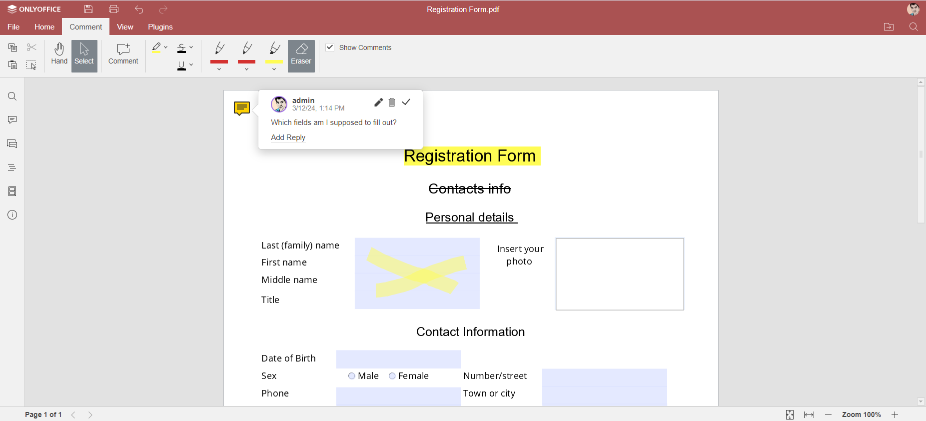
Task: Select the Male radio button
Action: point(352,376)
